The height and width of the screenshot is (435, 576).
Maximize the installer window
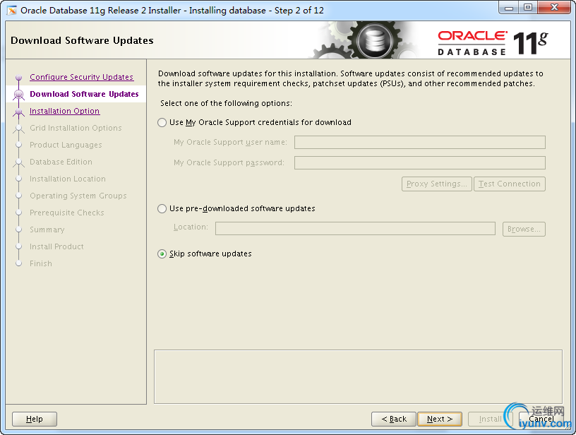(x=527, y=8)
